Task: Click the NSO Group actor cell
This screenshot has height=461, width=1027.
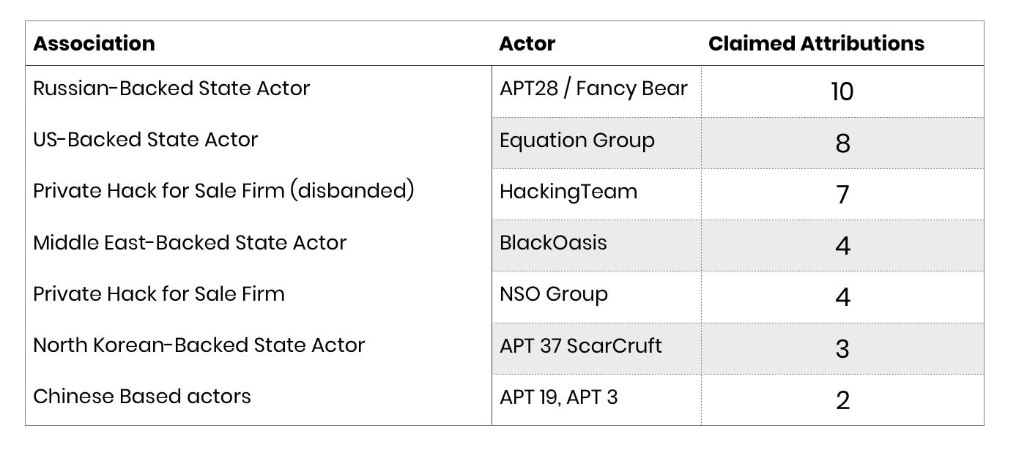Action: point(554,294)
